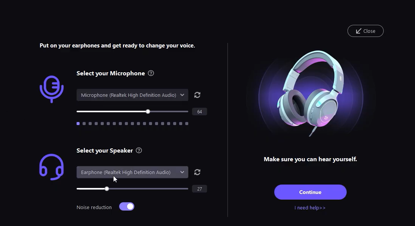Click the purple microphone icon
Screen dimensions: 415x226
(52, 89)
